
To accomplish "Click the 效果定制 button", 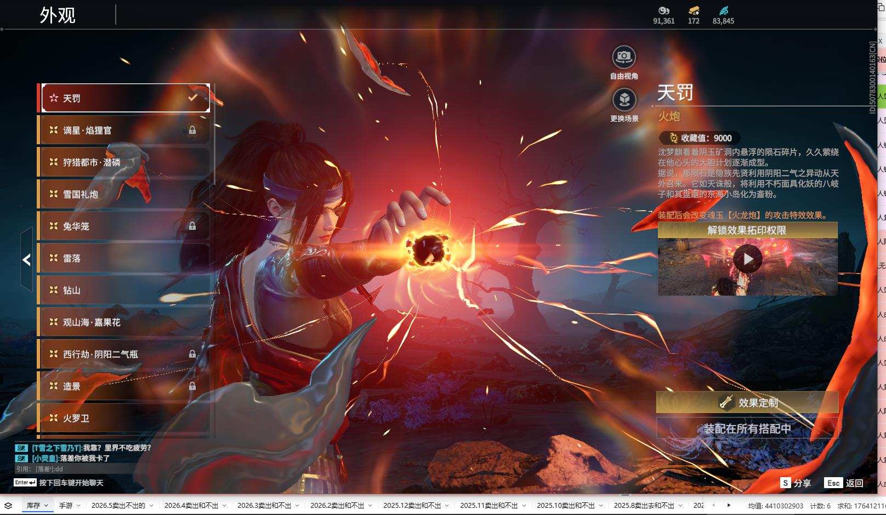I will [747, 403].
